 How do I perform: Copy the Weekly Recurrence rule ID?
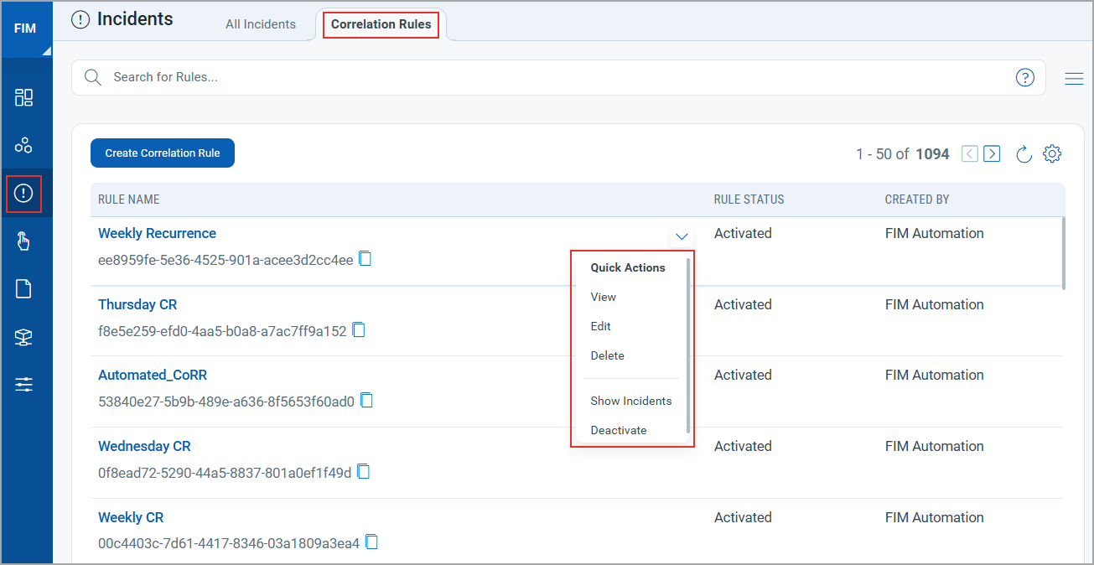pos(365,259)
